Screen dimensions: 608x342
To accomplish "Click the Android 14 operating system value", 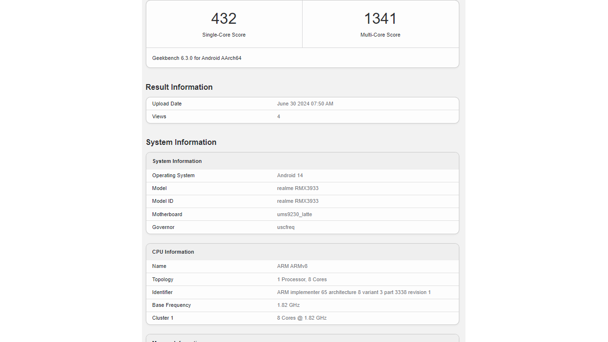I will [290, 175].
